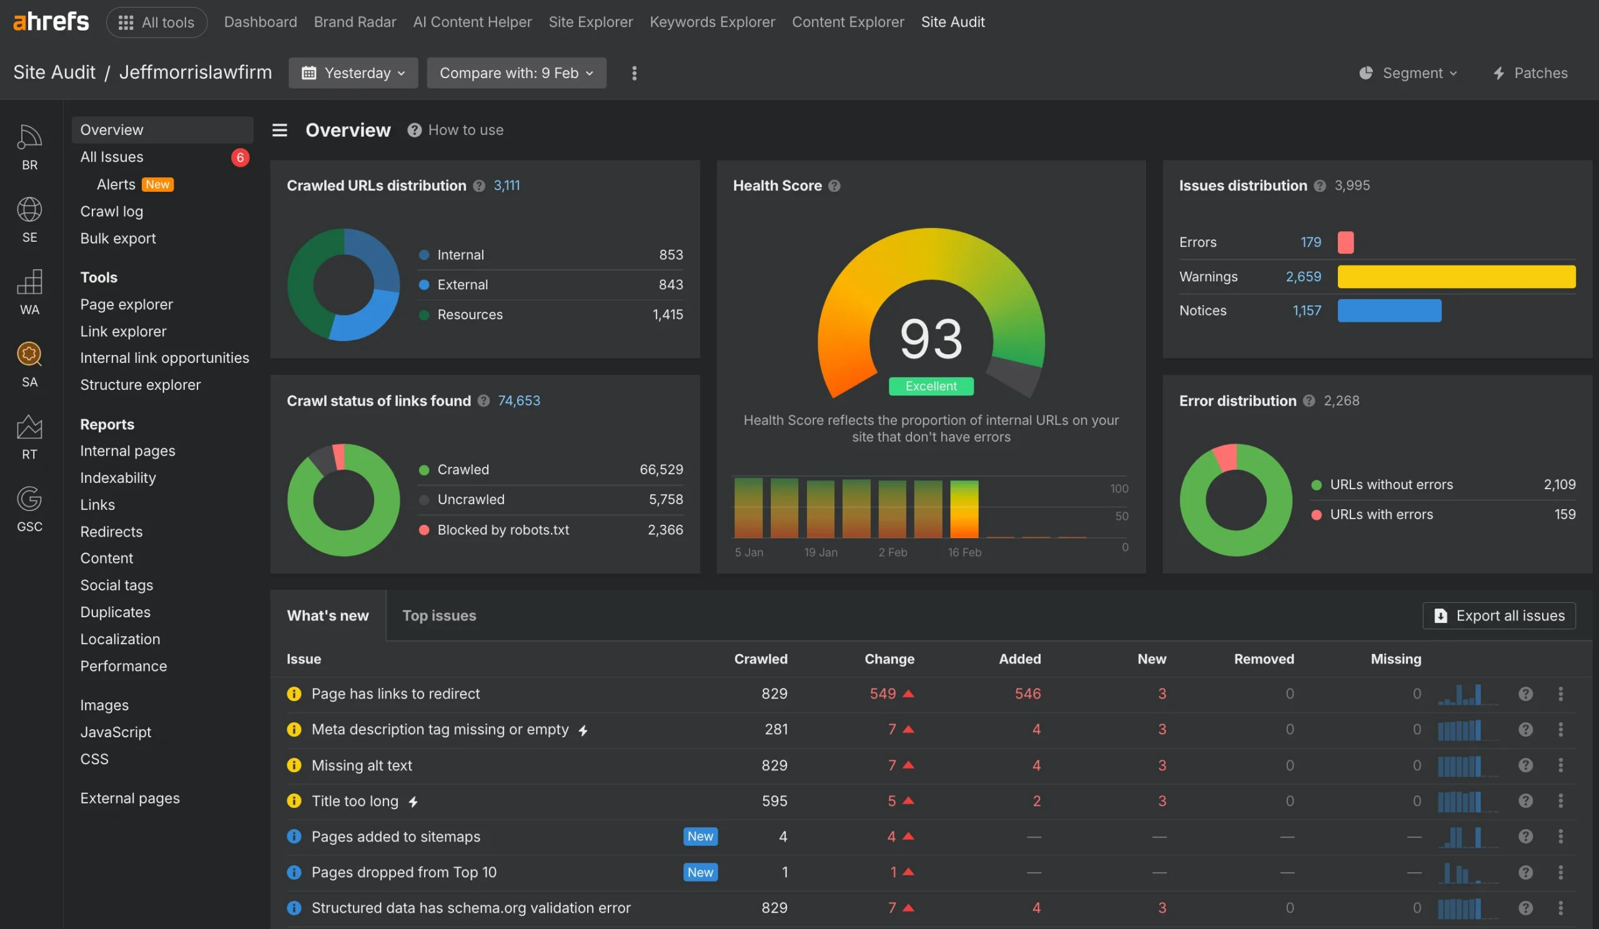This screenshot has height=929, width=1599.
Task: Open the Performance report
Action: pyautogui.click(x=123, y=665)
